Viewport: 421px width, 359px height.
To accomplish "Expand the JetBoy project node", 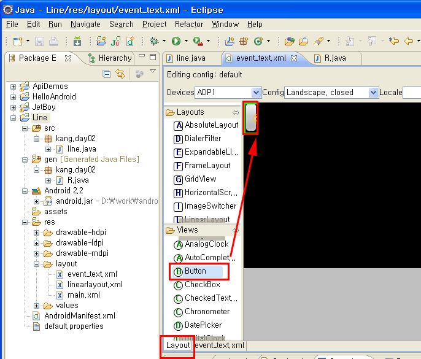I will (13, 107).
